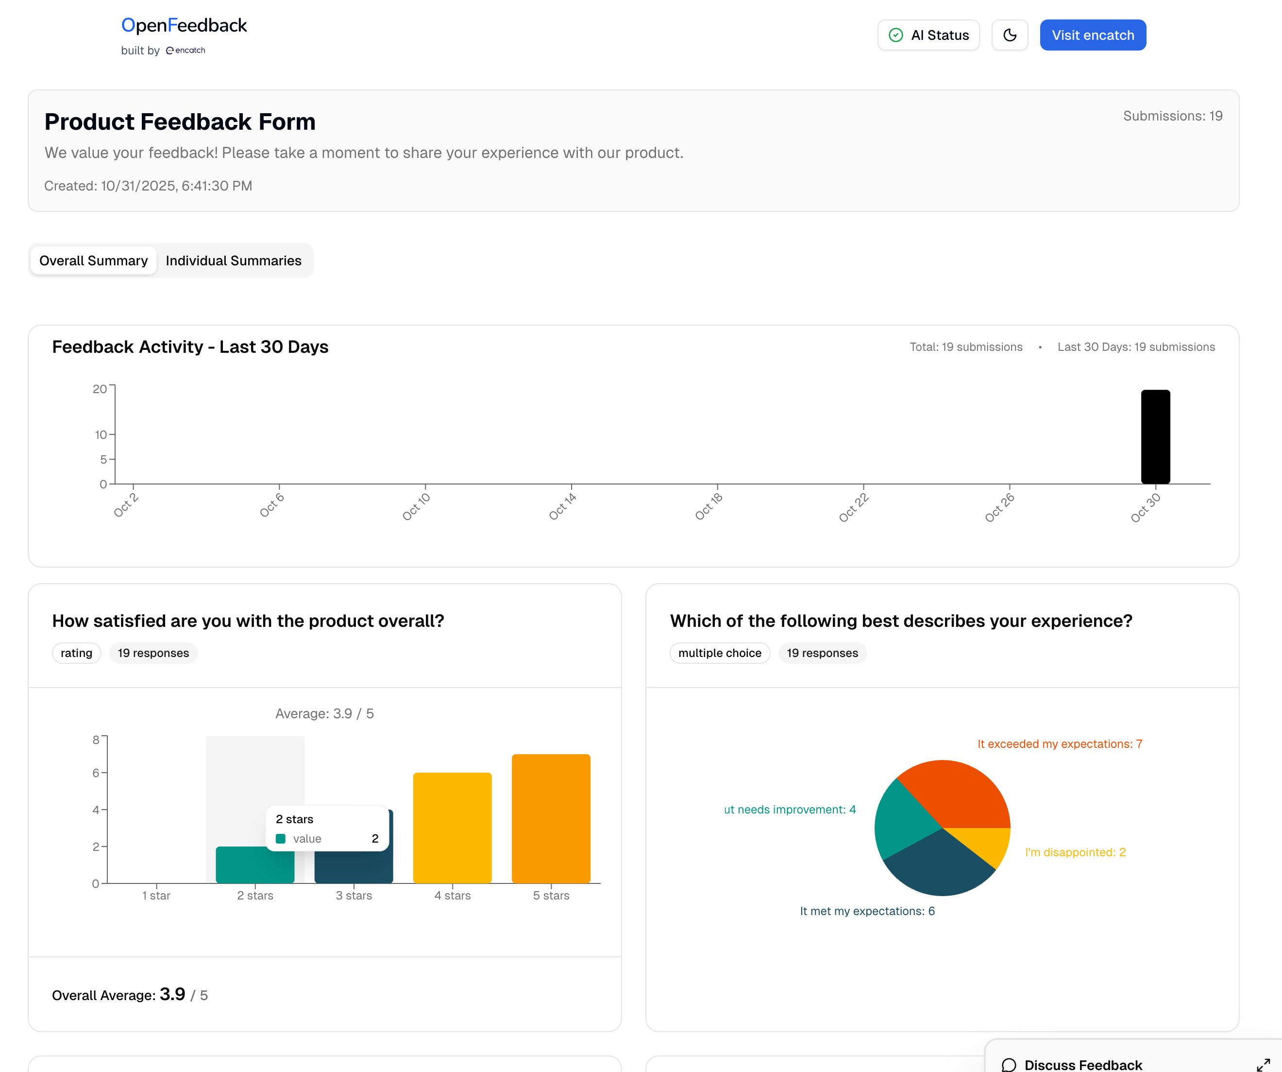Toggle dark mode moon icon
1282x1072 pixels.
[x=1010, y=35]
